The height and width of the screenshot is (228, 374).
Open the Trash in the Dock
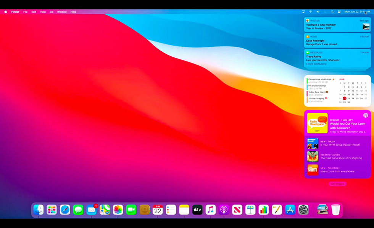pyautogui.click(x=335, y=209)
